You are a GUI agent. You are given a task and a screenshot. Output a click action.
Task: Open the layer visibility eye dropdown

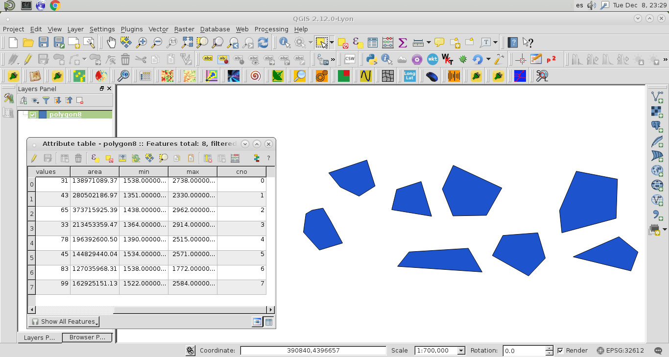35,100
